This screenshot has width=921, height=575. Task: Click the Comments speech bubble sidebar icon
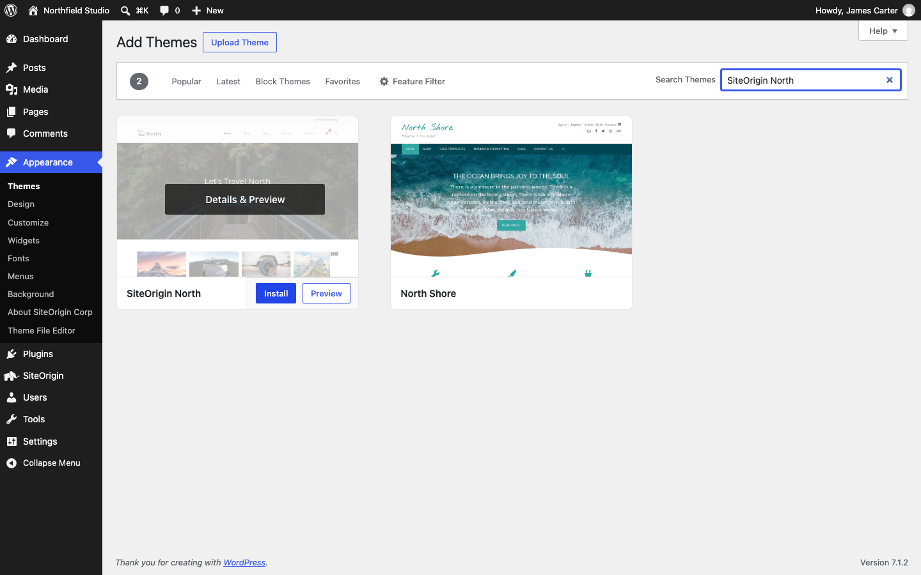coord(12,134)
